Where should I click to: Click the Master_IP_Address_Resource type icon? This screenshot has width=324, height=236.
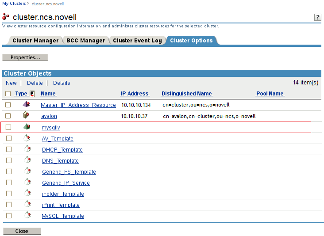27,105
